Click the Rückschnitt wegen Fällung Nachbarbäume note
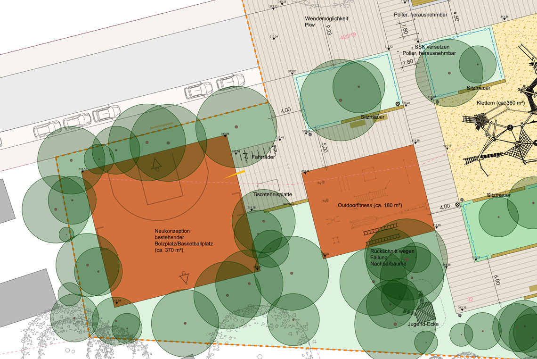537x359 pixels. pyautogui.click(x=392, y=258)
